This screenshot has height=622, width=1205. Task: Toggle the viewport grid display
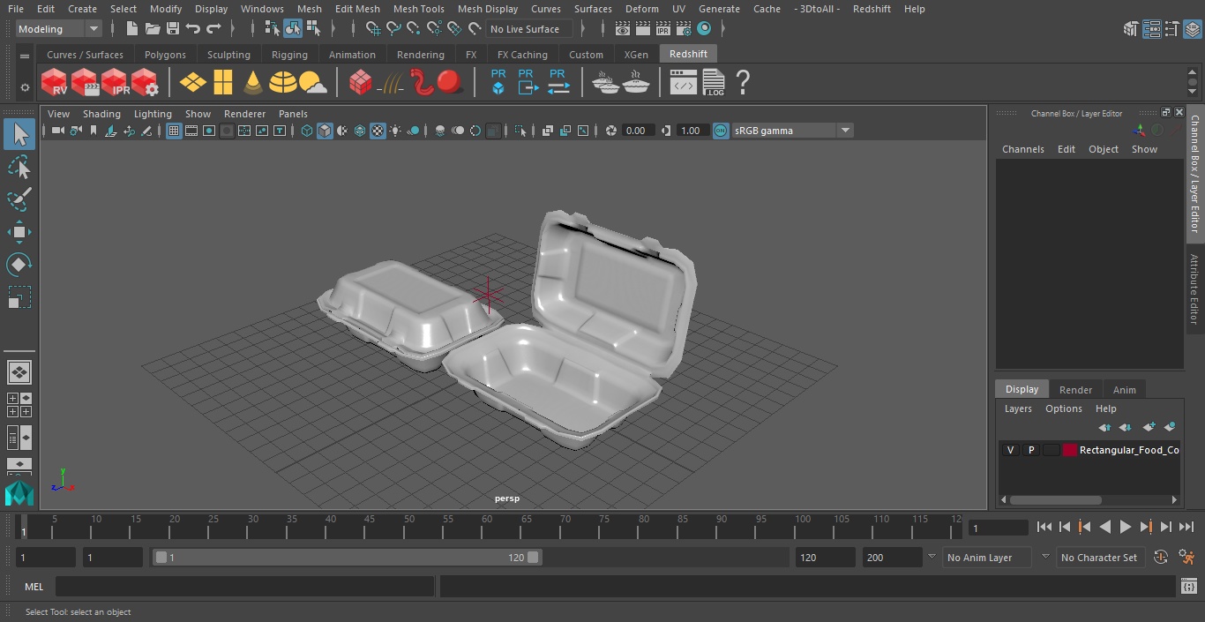click(x=174, y=131)
